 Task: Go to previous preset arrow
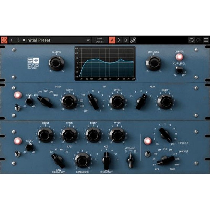[12, 40]
